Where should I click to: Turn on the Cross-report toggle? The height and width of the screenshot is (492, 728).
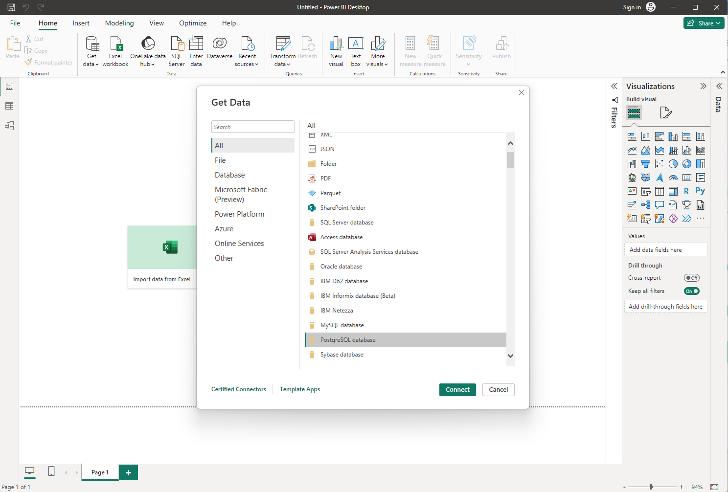[692, 278]
